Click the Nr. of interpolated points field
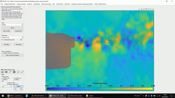175x98 pixels. tap(21, 40)
